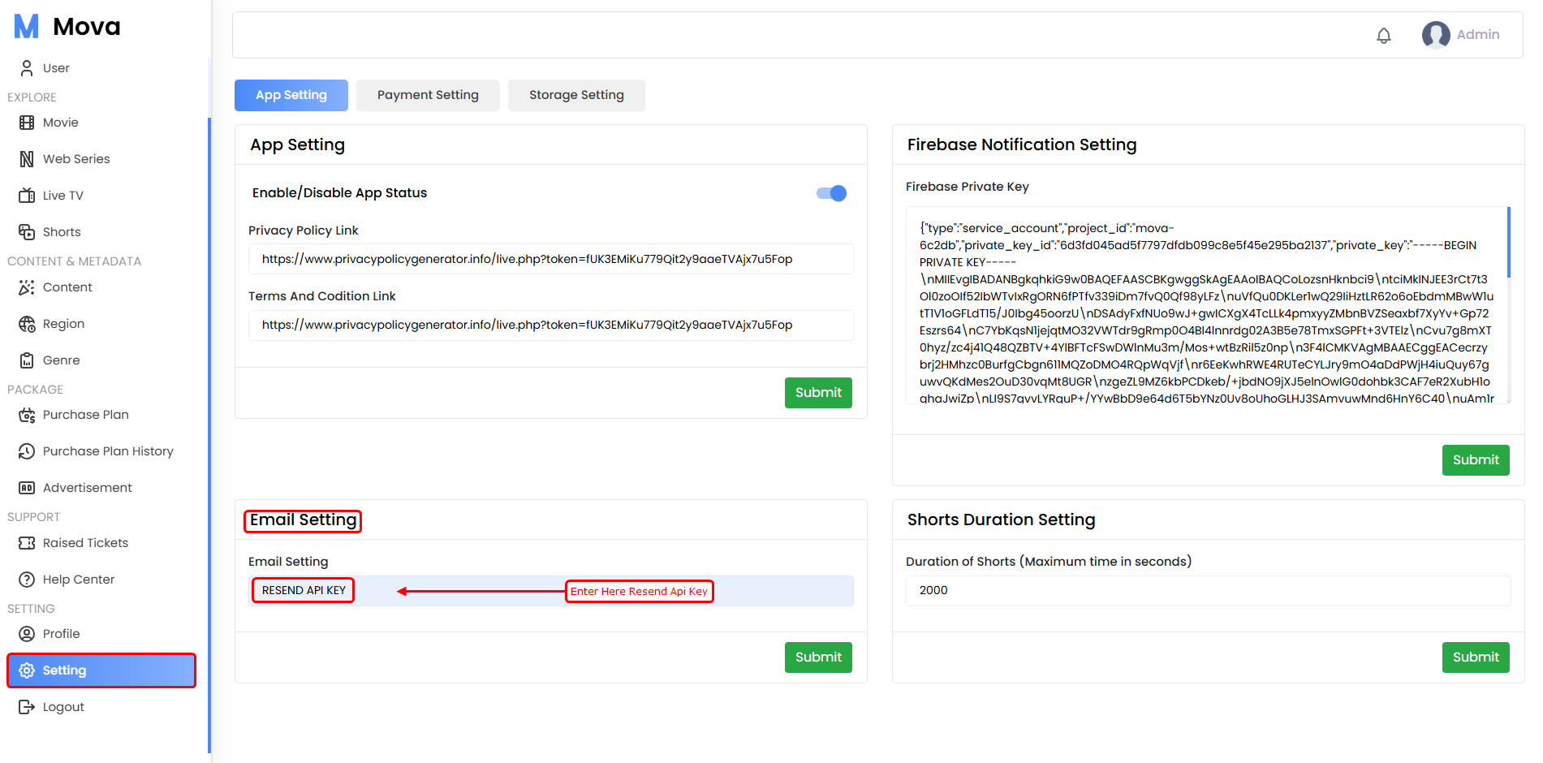Select the Region globe icon
The width and height of the screenshot is (1543, 763).
(x=27, y=324)
